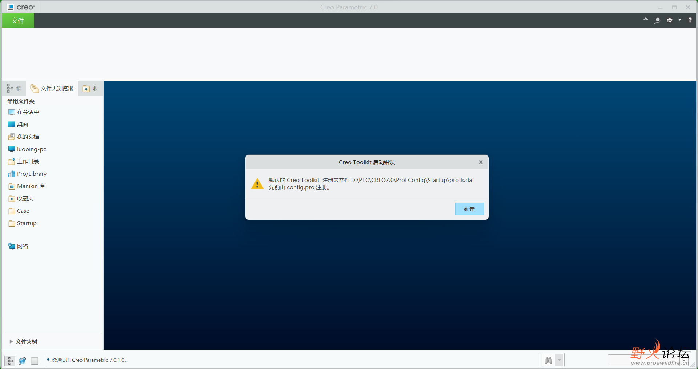
Task: Open 网络 locations
Action: point(18,246)
